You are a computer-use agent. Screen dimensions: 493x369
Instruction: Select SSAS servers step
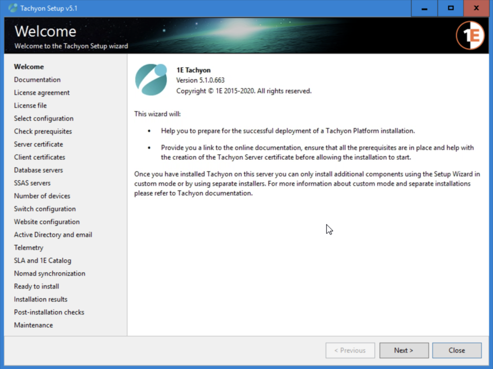click(x=32, y=183)
